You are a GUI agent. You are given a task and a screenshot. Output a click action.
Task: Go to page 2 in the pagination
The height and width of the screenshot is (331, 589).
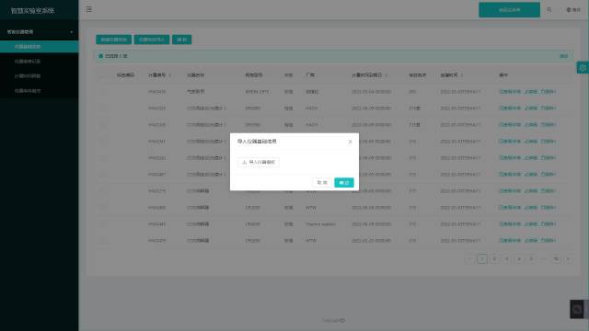pos(494,259)
